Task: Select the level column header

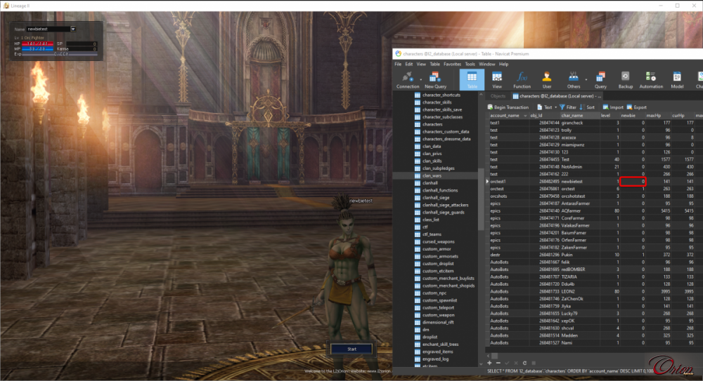Action: [x=610, y=116]
